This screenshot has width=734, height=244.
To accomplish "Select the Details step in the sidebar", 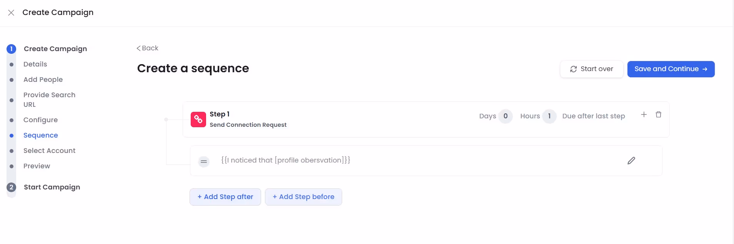I will pyautogui.click(x=35, y=64).
